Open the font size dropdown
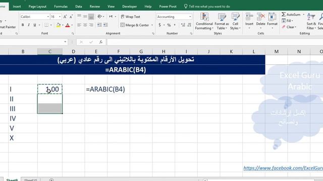 (60, 17)
